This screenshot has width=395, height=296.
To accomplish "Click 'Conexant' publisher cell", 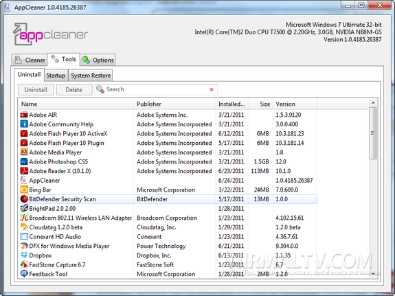I will pos(149,236).
